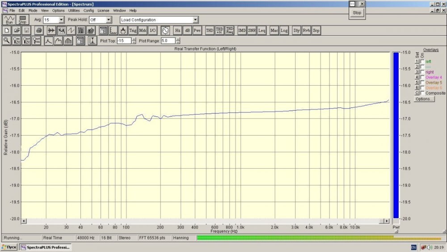This screenshot has width=447, height=252.
Task: Toggle the Composite overlay checkbox
Action: (422, 93)
